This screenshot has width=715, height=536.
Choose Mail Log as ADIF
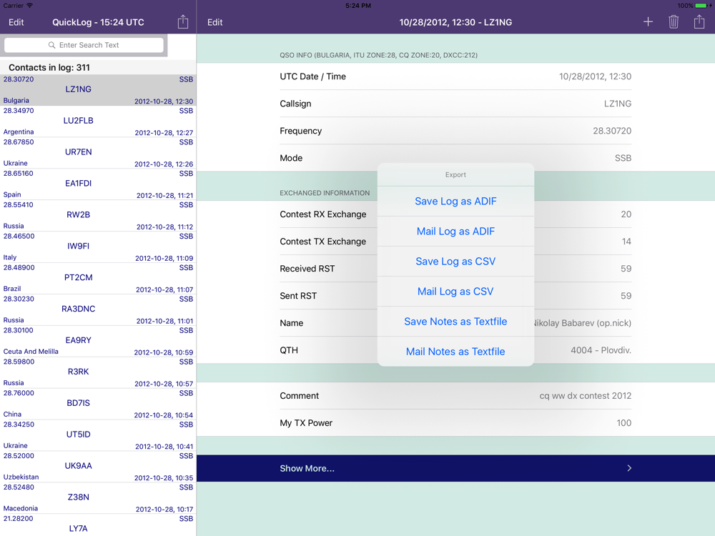click(x=455, y=232)
